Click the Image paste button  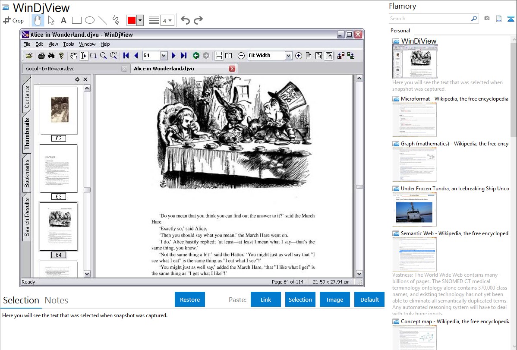click(334, 300)
